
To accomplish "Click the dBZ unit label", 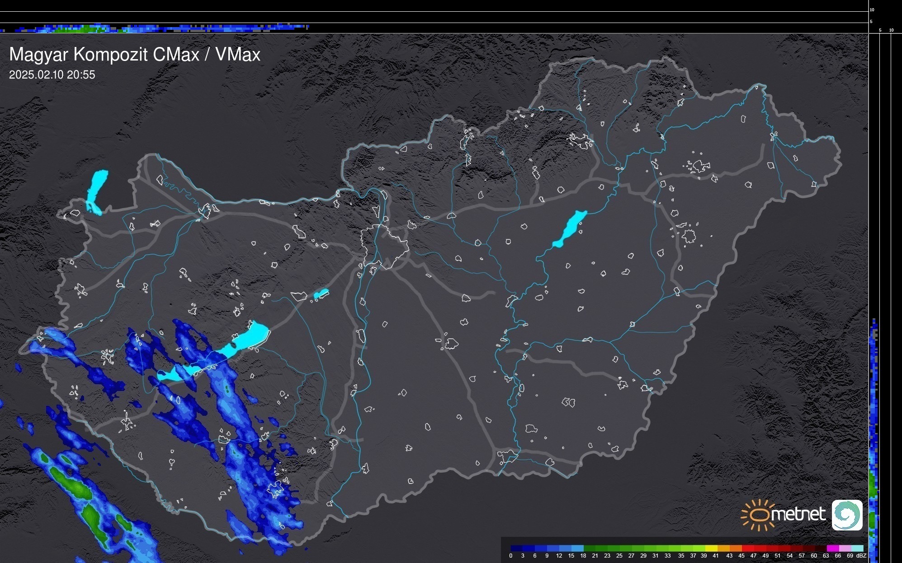I will [x=861, y=556].
